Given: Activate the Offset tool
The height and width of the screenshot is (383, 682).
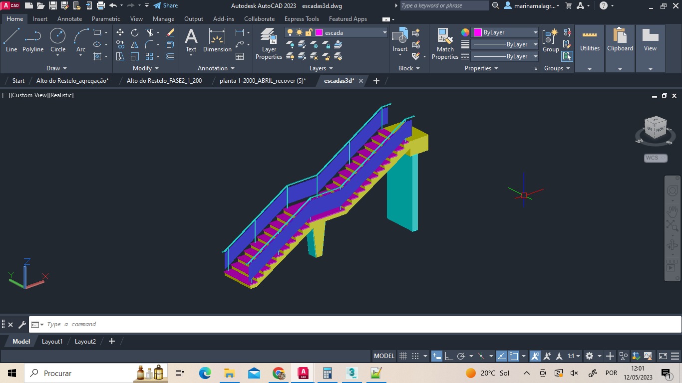Looking at the screenshot, I should pos(170,56).
